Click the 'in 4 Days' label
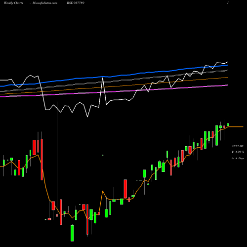Screen dimensions: 247x247 tap(238, 158)
